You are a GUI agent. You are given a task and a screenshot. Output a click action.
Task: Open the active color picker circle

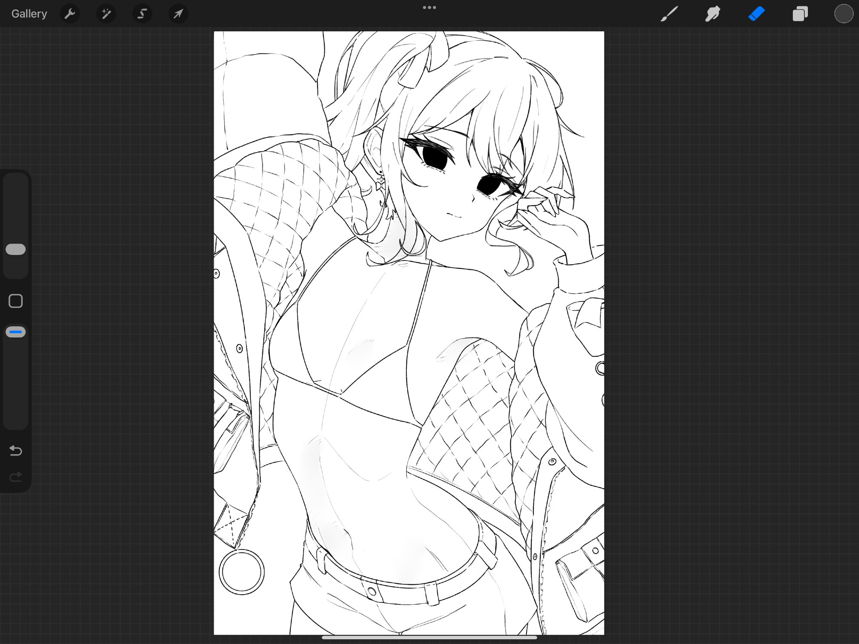point(843,14)
